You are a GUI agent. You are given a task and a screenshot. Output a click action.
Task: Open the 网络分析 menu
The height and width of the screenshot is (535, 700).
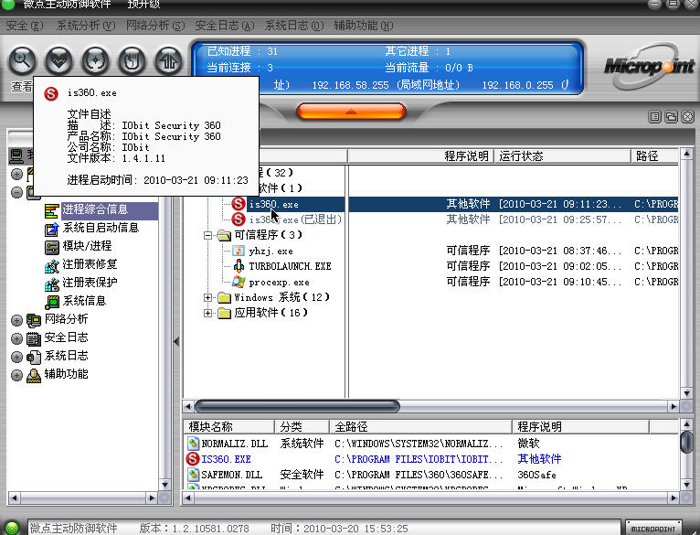click(x=155, y=26)
